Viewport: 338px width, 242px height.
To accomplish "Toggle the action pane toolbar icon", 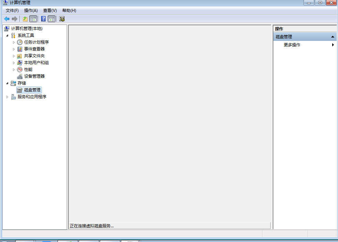I will pyautogui.click(x=52, y=19).
